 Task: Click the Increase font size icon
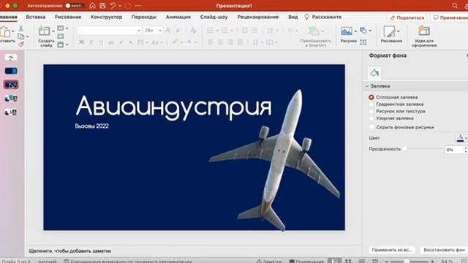tap(168, 30)
